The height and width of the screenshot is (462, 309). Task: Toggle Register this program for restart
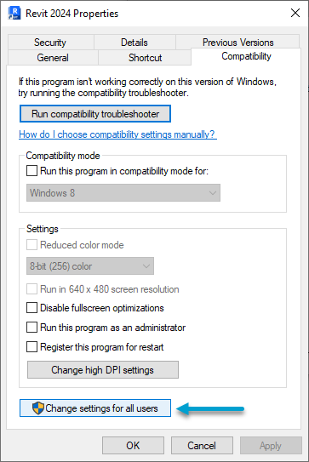[31, 347]
